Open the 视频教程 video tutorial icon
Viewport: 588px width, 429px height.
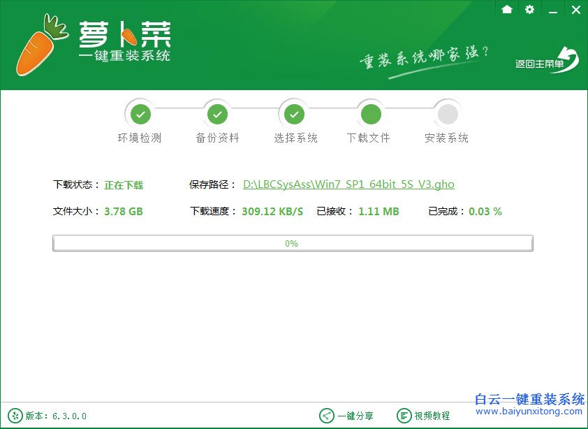tap(405, 415)
